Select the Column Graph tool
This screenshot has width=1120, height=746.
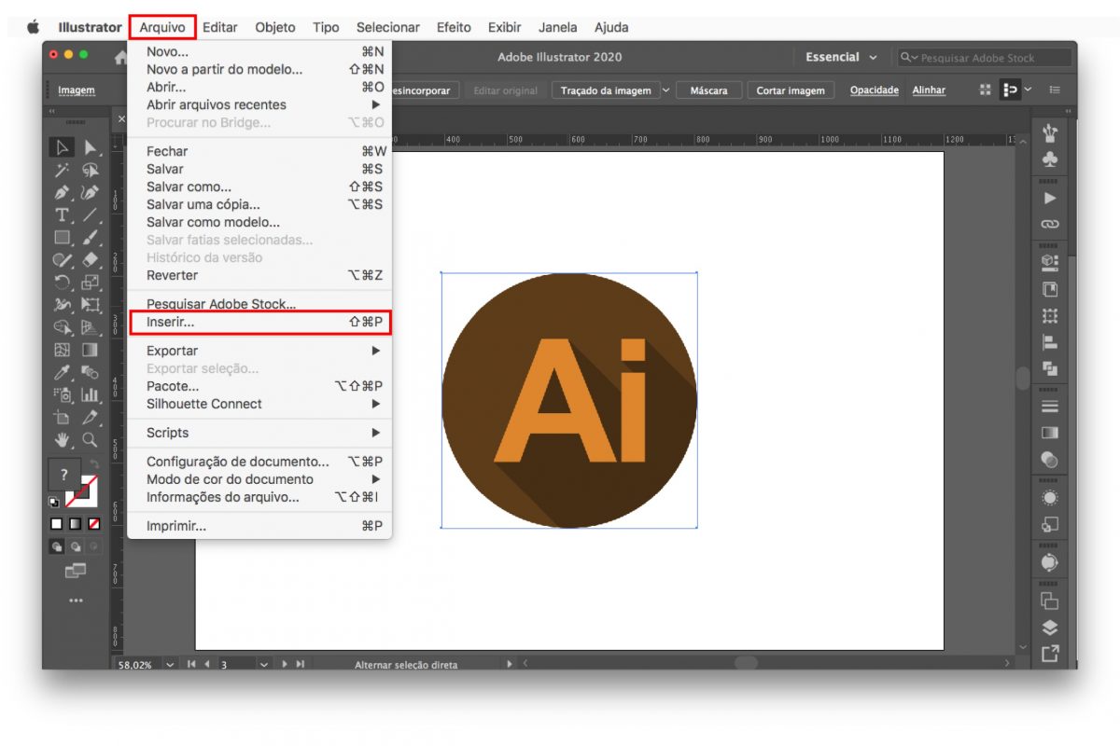tap(90, 395)
